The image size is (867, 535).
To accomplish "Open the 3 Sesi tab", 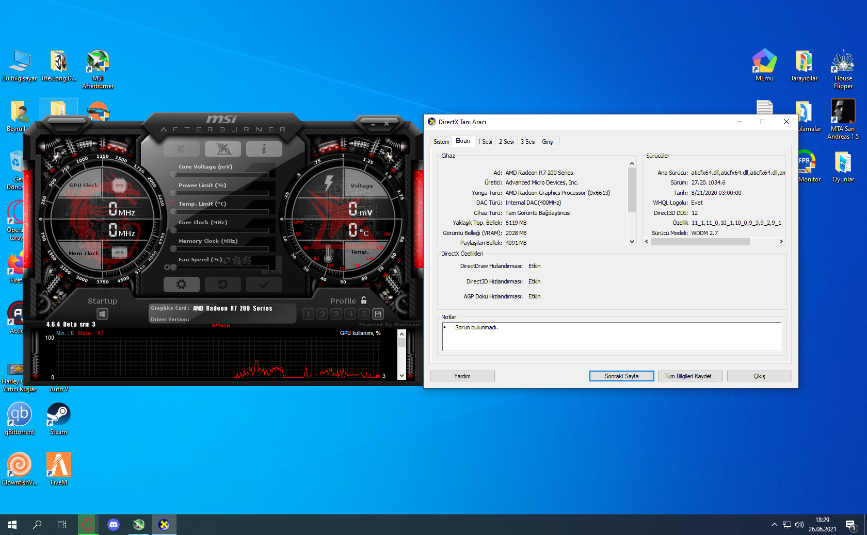I will (x=528, y=142).
